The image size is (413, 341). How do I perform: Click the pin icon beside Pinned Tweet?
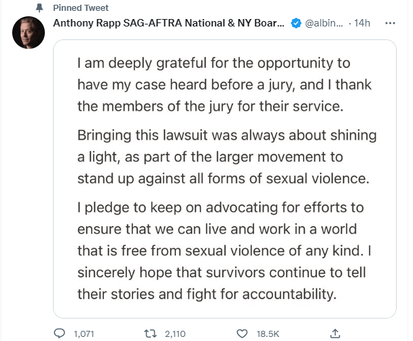(x=38, y=7)
